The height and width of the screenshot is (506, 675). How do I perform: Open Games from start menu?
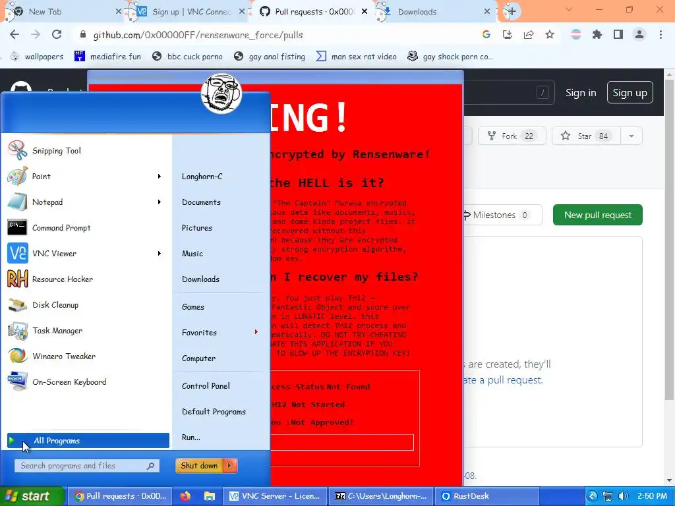(x=193, y=307)
